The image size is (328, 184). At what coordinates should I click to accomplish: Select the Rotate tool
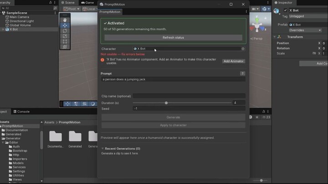pyautogui.click(x=65, y=31)
